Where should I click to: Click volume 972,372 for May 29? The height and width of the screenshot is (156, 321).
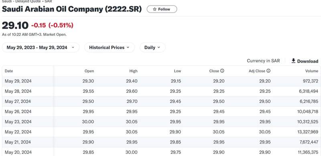(x=311, y=81)
